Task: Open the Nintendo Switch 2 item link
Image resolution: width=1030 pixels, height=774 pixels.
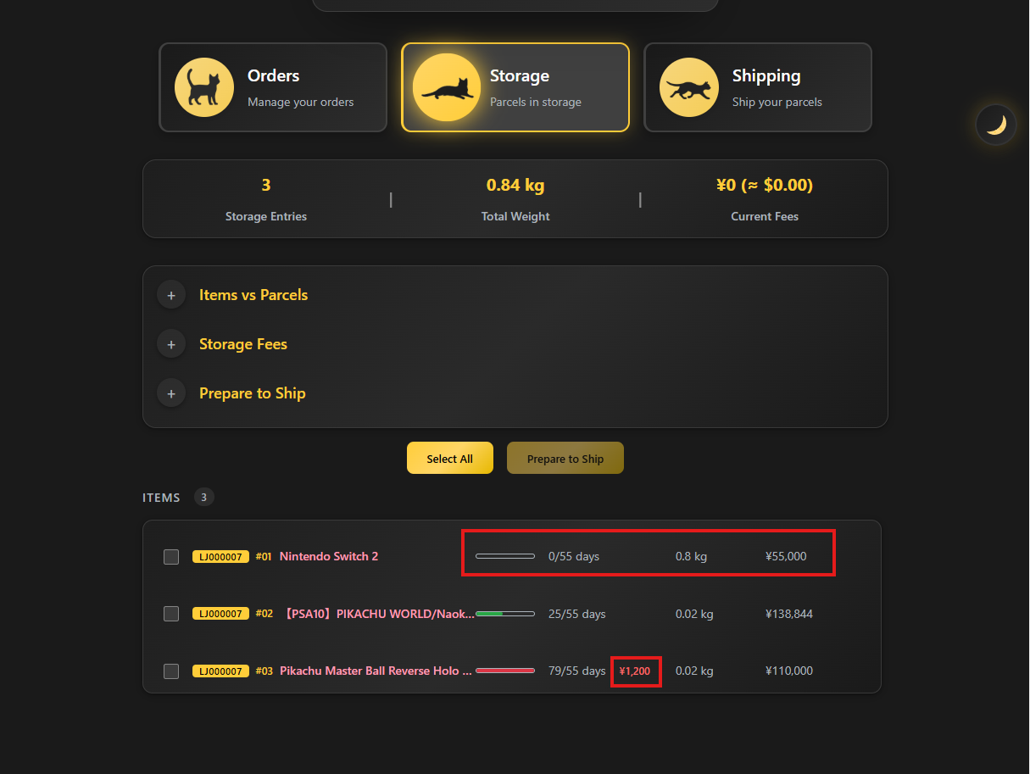Action: pyautogui.click(x=329, y=557)
